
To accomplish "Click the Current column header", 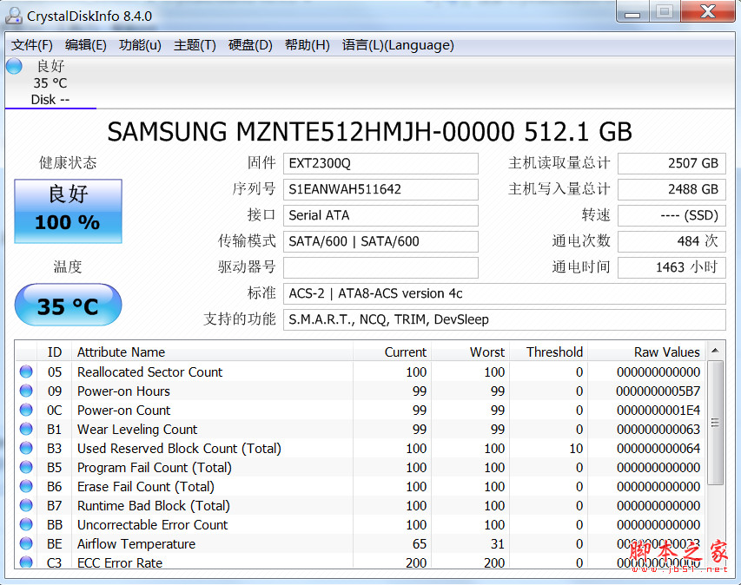I will pyautogui.click(x=392, y=352).
